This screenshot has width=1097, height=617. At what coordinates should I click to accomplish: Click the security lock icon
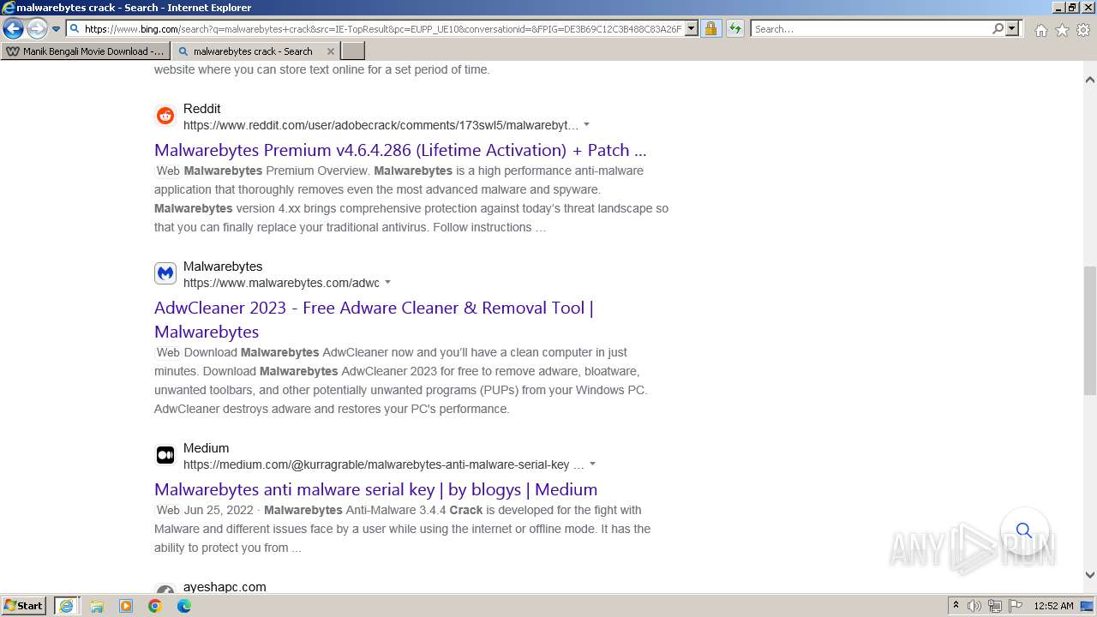click(x=710, y=29)
